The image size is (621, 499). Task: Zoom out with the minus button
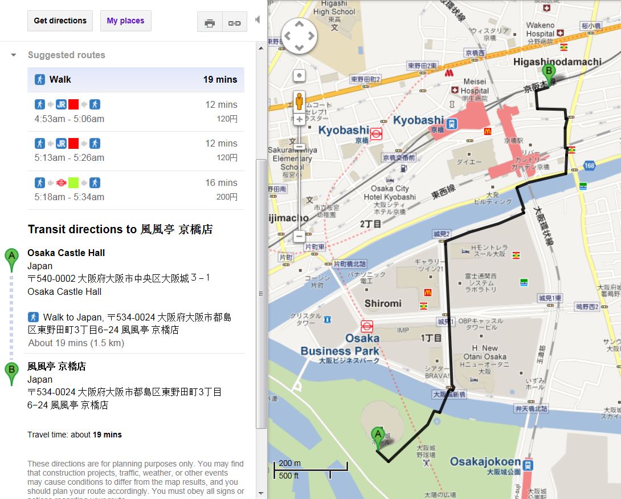click(x=299, y=236)
